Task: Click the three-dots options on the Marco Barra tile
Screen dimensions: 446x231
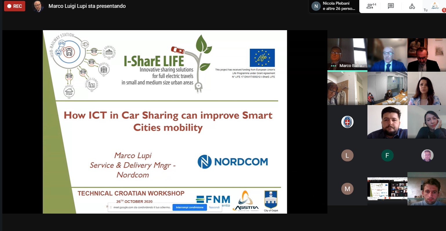Action: 333,66
